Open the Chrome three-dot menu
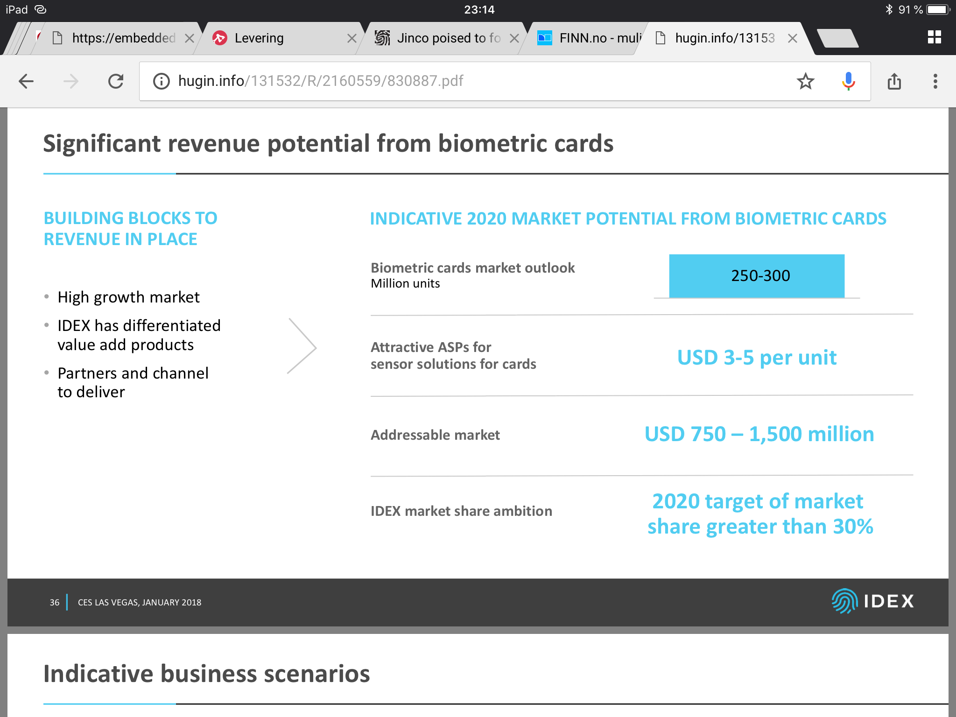The width and height of the screenshot is (956, 717). 935,81
